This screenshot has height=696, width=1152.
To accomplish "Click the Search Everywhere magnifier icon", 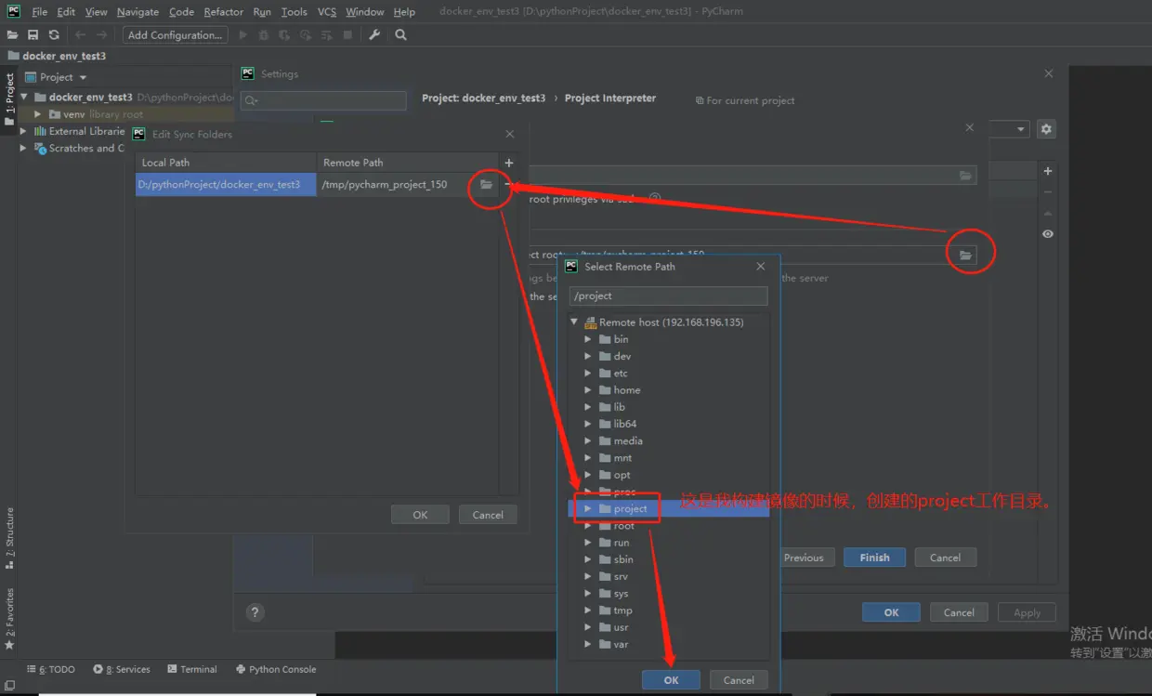I will point(400,35).
